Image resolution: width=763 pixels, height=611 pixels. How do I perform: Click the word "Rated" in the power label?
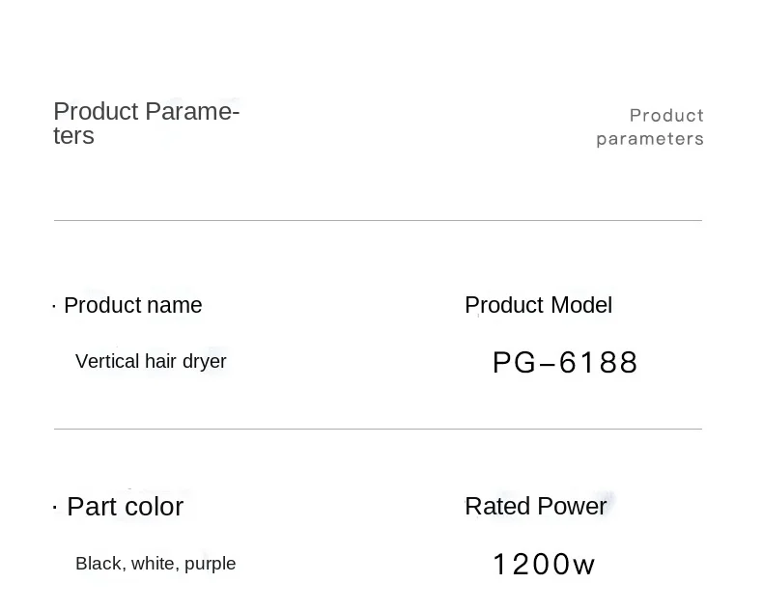point(497,506)
